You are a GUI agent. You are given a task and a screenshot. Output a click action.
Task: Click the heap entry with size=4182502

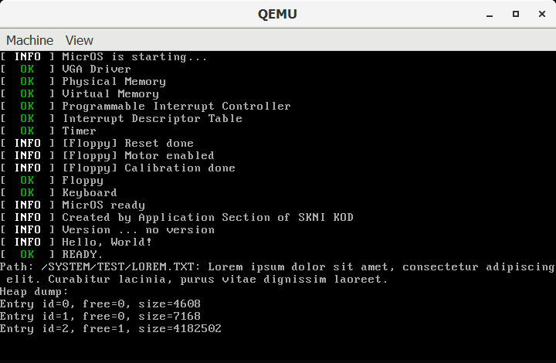point(110,328)
